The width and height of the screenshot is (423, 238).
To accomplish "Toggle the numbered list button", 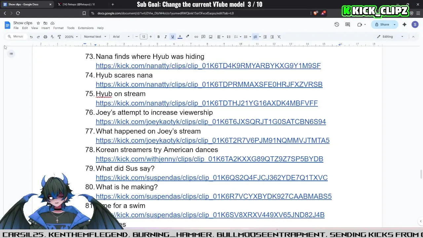I will (x=255, y=37).
